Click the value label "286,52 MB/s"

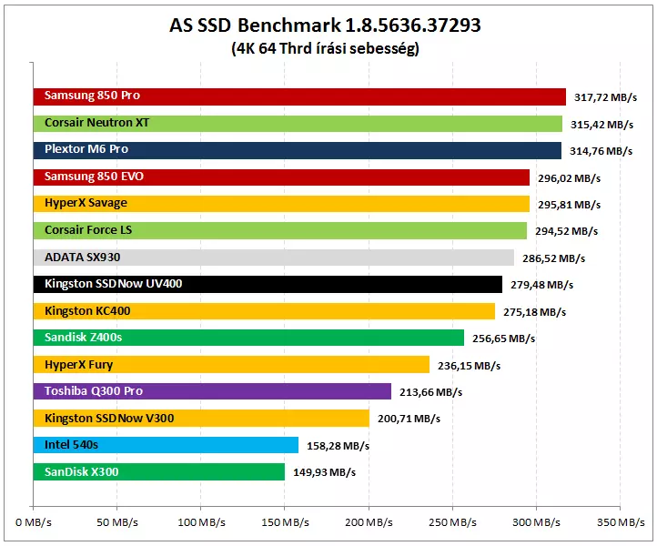pos(553,258)
